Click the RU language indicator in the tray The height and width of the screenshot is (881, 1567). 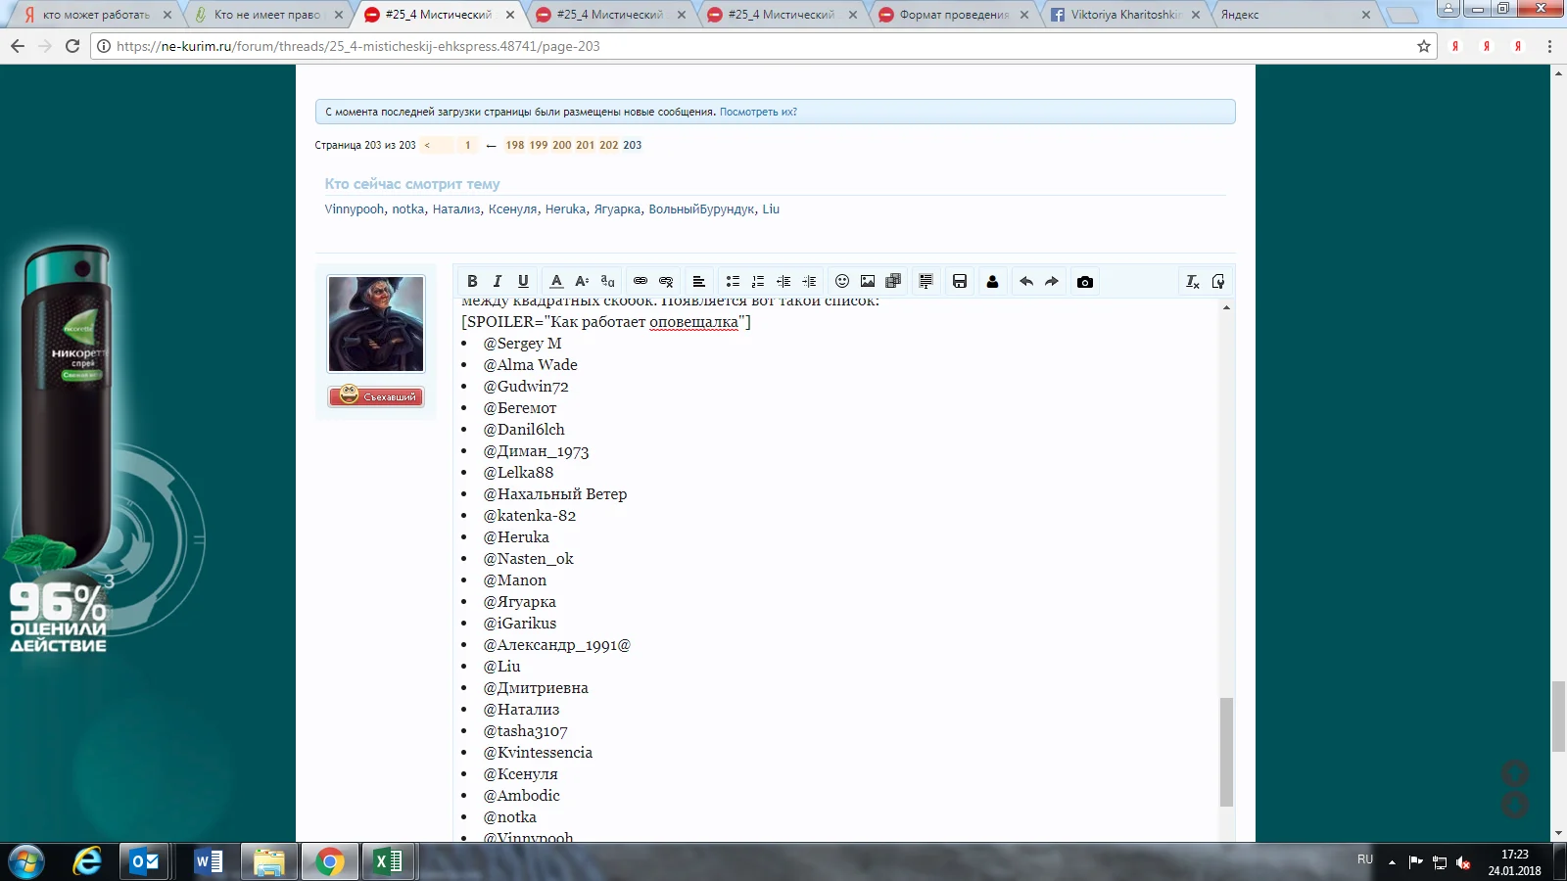click(1365, 859)
